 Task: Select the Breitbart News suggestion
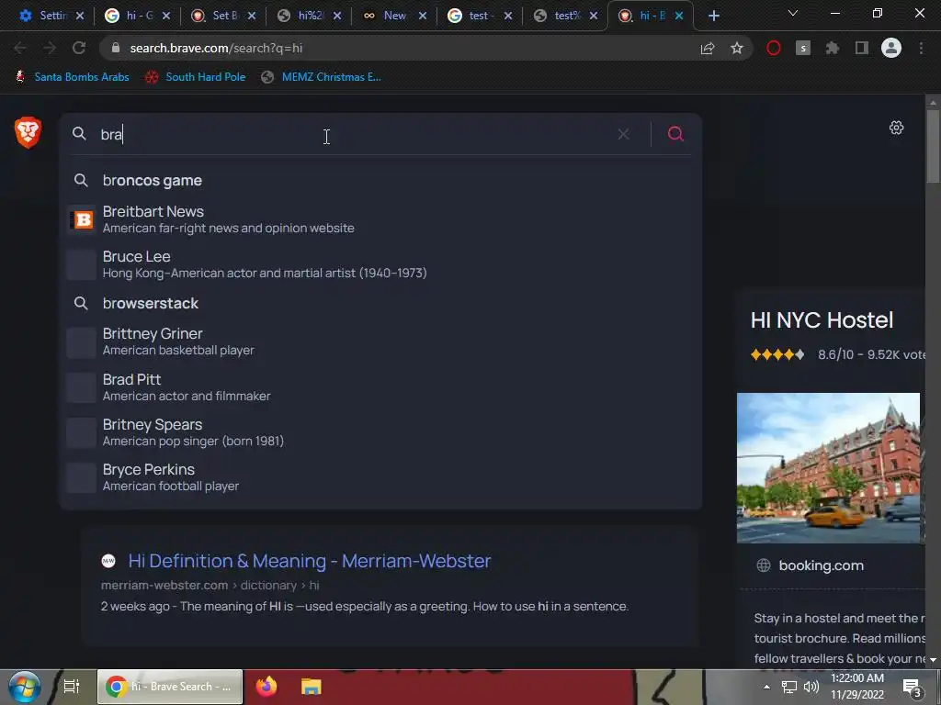pos(380,219)
